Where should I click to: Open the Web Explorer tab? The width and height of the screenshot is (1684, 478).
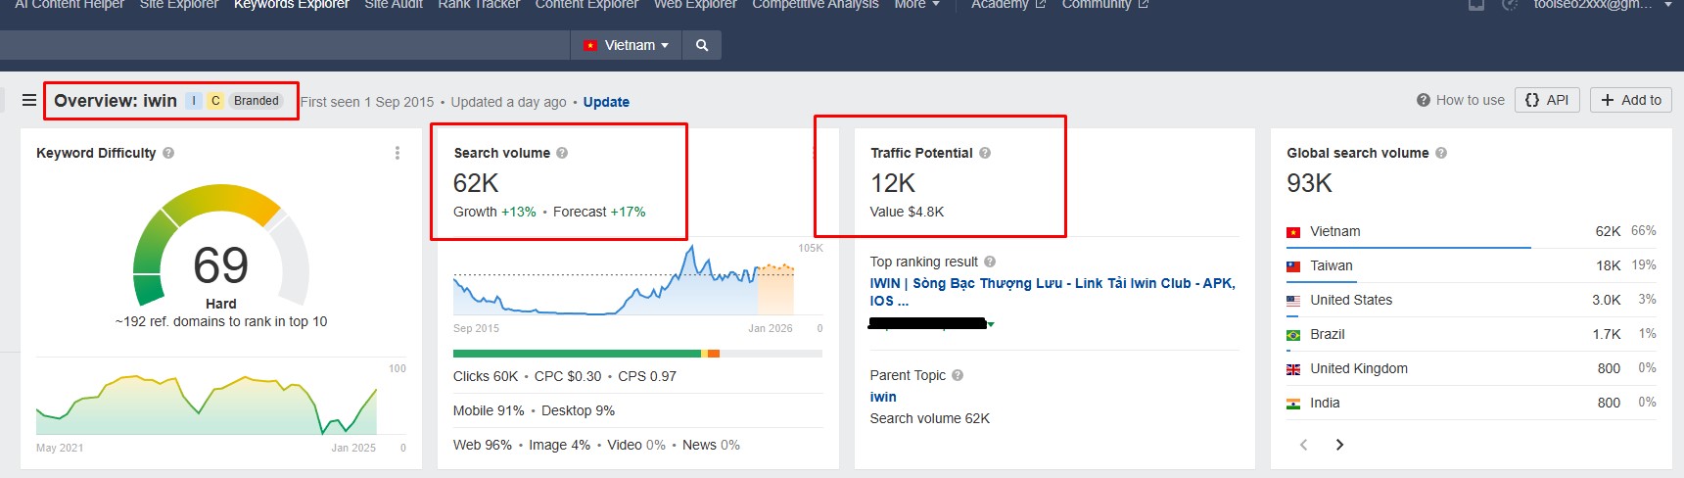695,4
